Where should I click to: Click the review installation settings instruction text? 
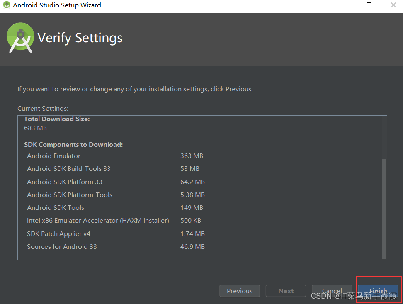(135, 89)
